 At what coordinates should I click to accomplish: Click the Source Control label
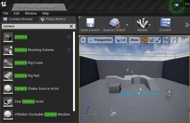114,30
